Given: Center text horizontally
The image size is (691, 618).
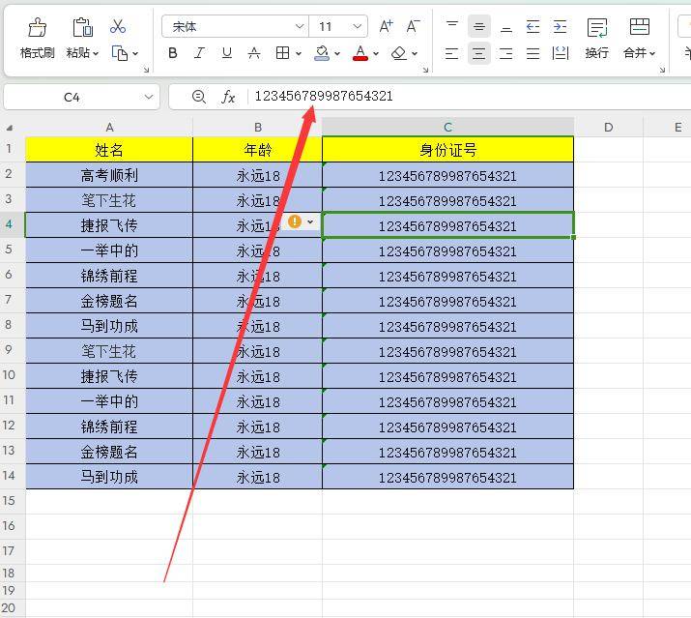Looking at the screenshot, I should tap(479, 53).
